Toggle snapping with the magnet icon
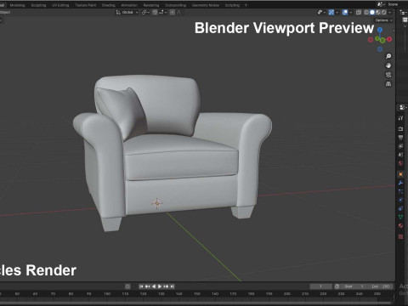The width and height of the screenshot is (408, 306). pos(155,13)
